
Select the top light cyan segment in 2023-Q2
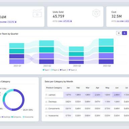point(46,43)
